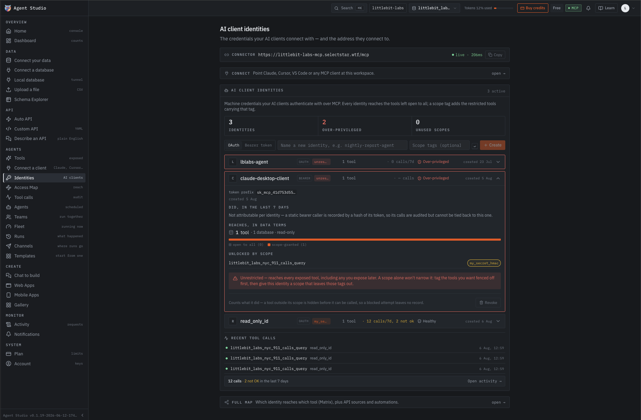Click the Tokens 12% used progress bar
641x420 pixels.
504,8
